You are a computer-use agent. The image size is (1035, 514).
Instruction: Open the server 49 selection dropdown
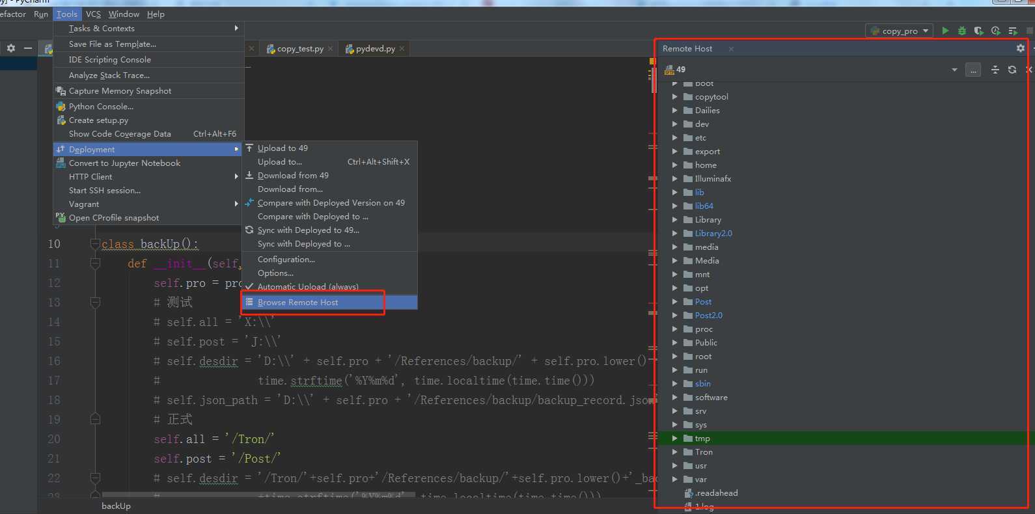(x=954, y=70)
